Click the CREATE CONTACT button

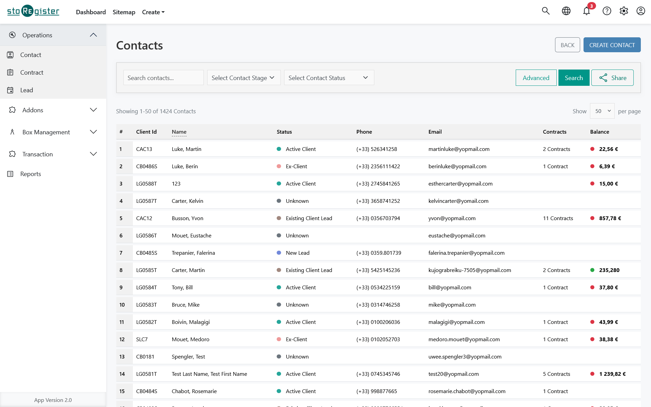pos(612,44)
